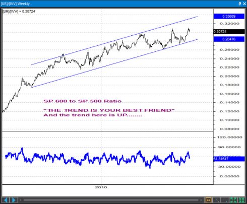Select the orange horizontal-scale tool icon

tap(208, 200)
